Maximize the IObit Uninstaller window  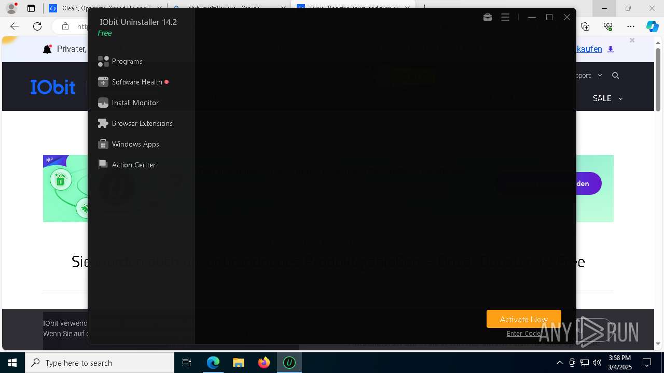549,17
